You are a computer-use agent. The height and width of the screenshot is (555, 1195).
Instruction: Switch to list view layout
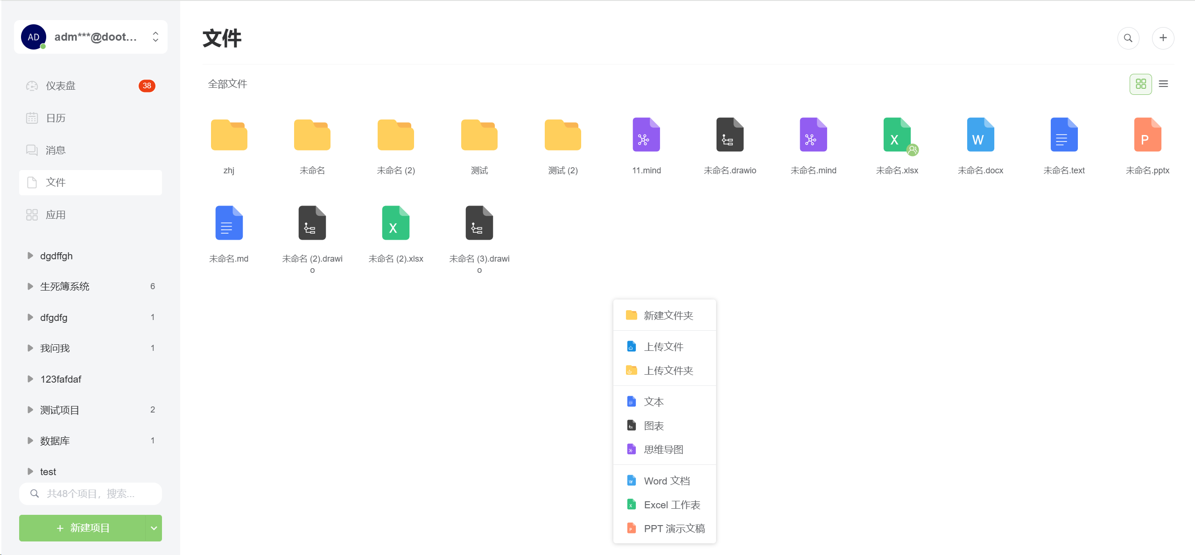[x=1163, y=84]
